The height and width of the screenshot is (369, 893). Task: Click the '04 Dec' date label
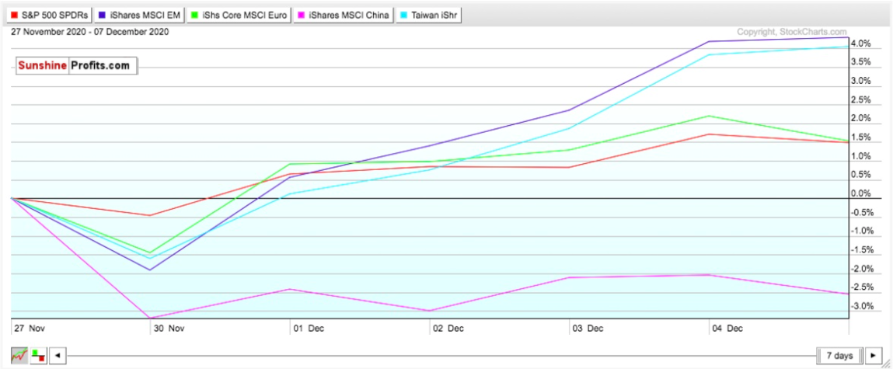(726, 329)
